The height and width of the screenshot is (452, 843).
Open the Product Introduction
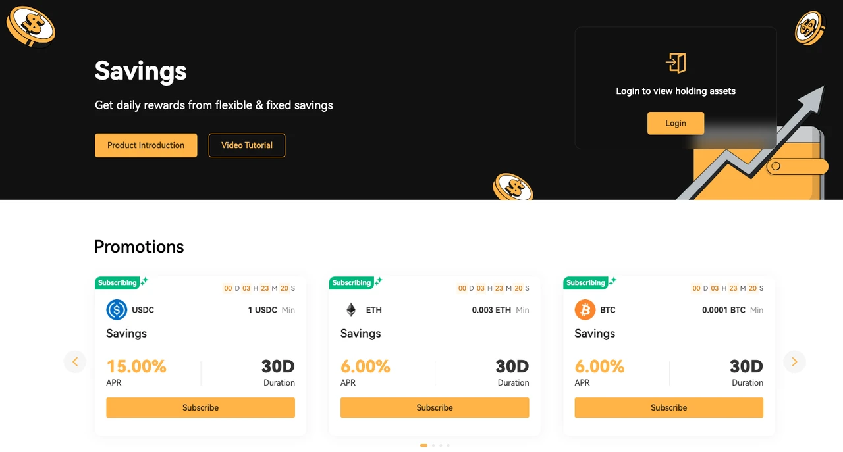pos(146,145)
